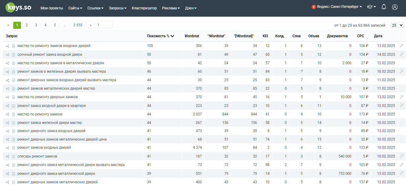Image resolution: width=406 pixels, height=186 pixels.
Task: Open the graduation cap learning menu
Action: 371,7
